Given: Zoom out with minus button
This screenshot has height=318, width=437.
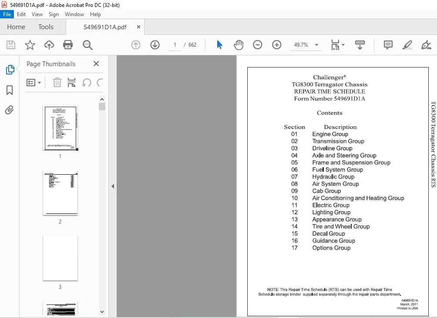Looking at the screenshot, I should click(x=258, y=45).
